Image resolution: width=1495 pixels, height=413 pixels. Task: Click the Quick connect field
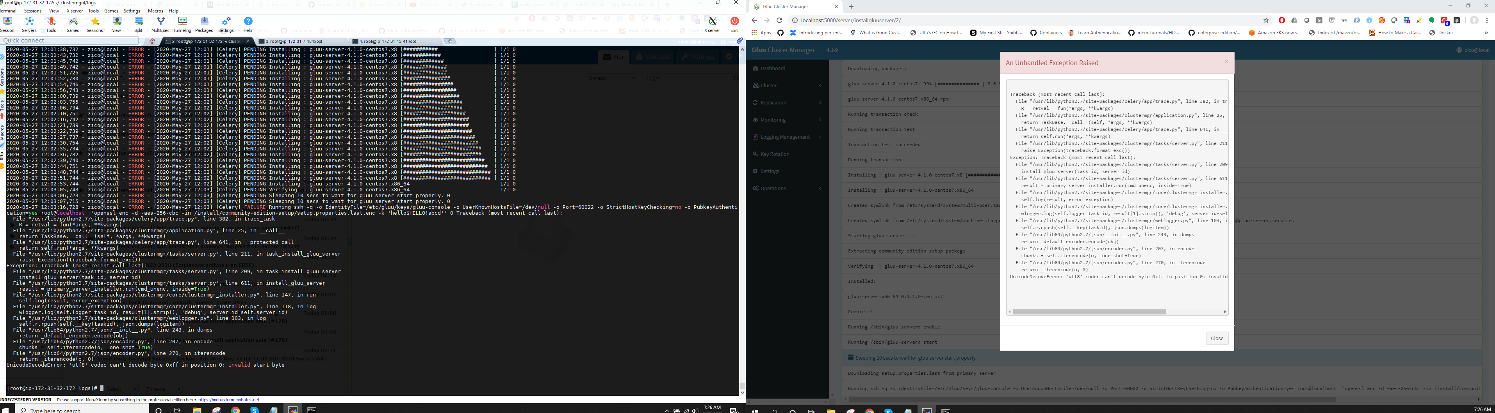coord(69,41)
